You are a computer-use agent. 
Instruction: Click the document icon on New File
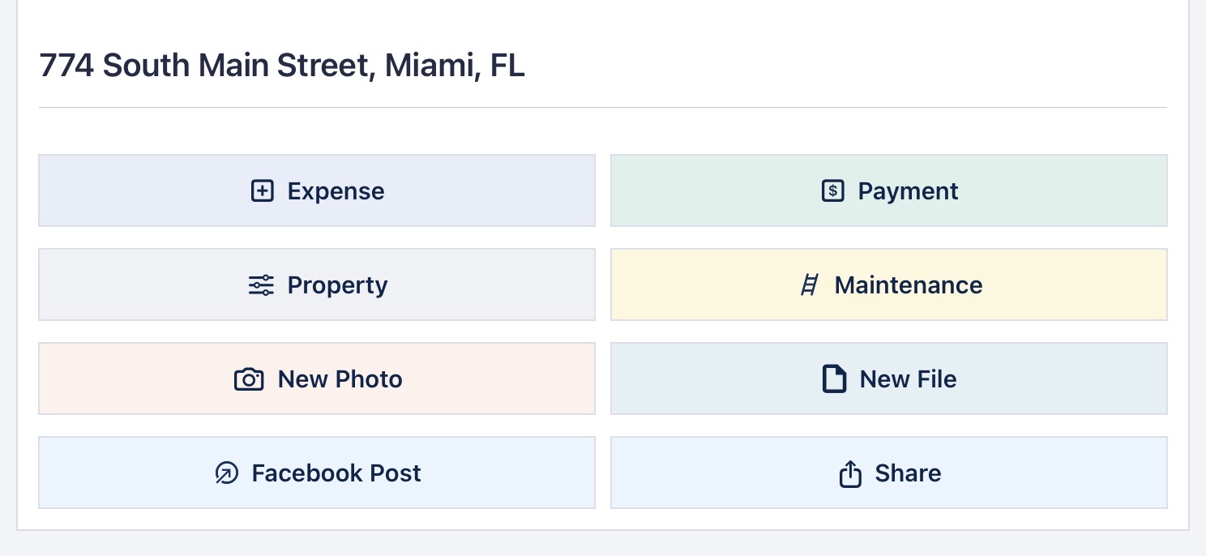(x=834, y=379)
